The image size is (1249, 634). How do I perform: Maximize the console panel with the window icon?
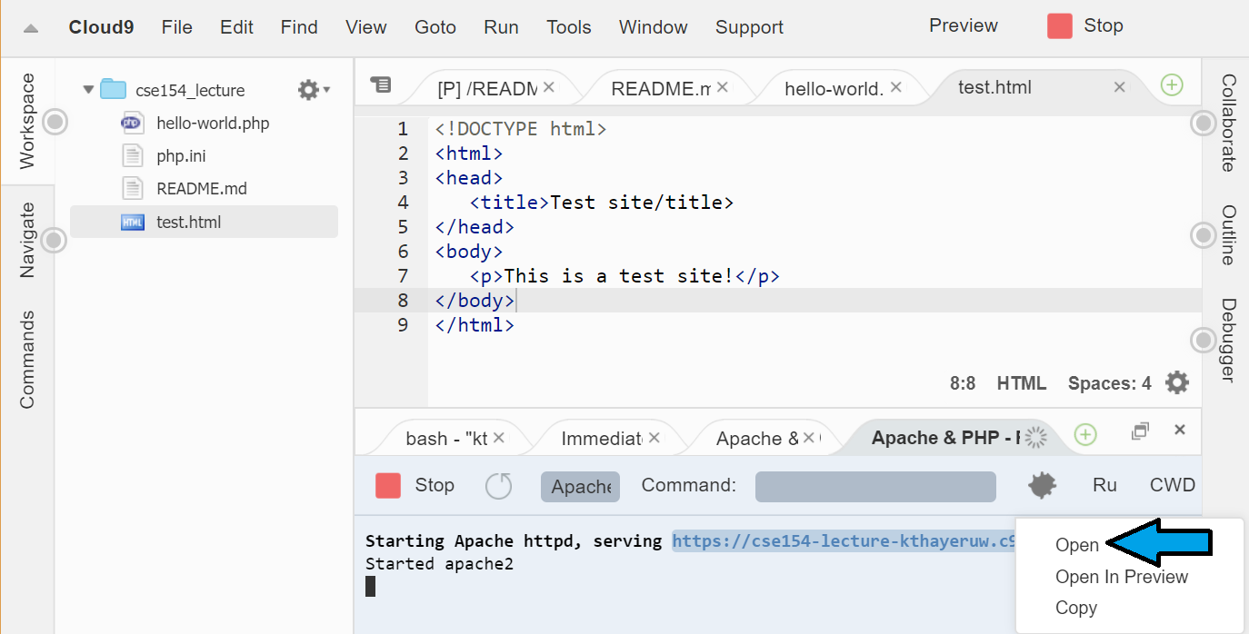[x=1140, y=431]
